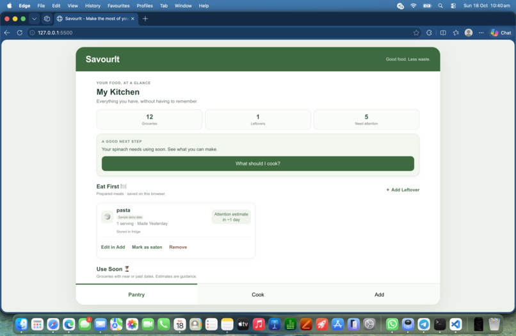
Task: Click the What should I cook? button
Action: pos(257,164)
